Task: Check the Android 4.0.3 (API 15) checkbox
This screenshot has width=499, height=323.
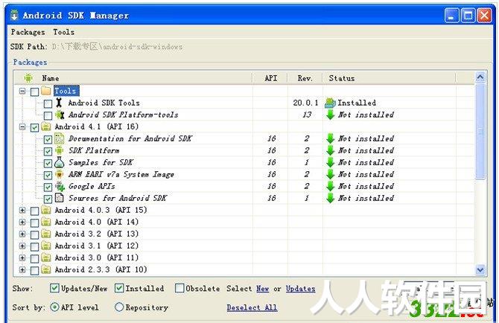Action: tap(34, 211)
